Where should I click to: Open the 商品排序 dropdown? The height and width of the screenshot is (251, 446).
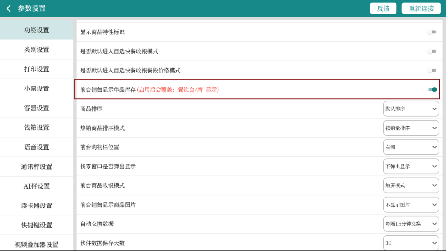tap(410, 109)
